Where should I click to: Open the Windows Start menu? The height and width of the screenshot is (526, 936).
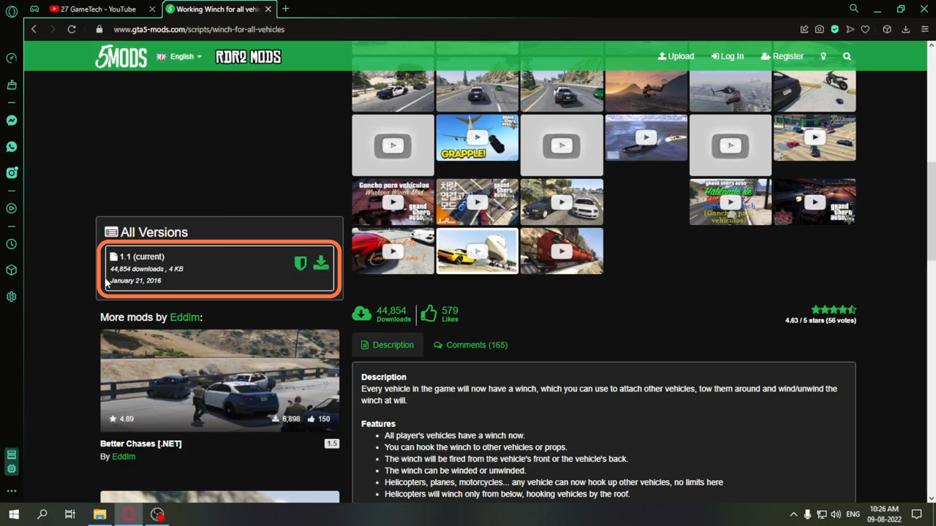[x=14, y=514]
